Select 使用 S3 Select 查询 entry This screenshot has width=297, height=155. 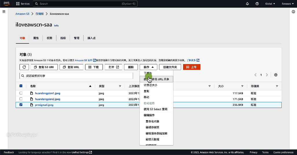[x=156, y=109]
